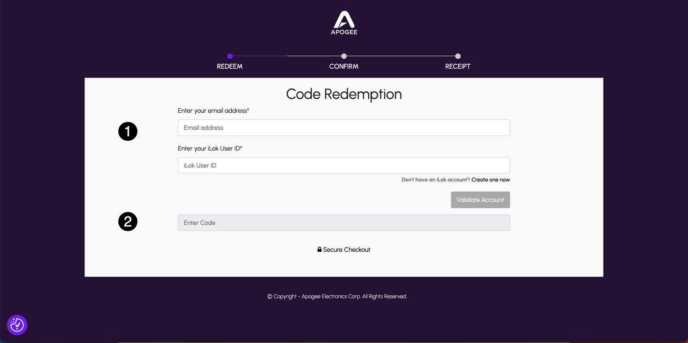Click the CONFIRM progress dot
The height and width of the screenshot is (343, 688).
pyautogui.click(x=344, y=56)
